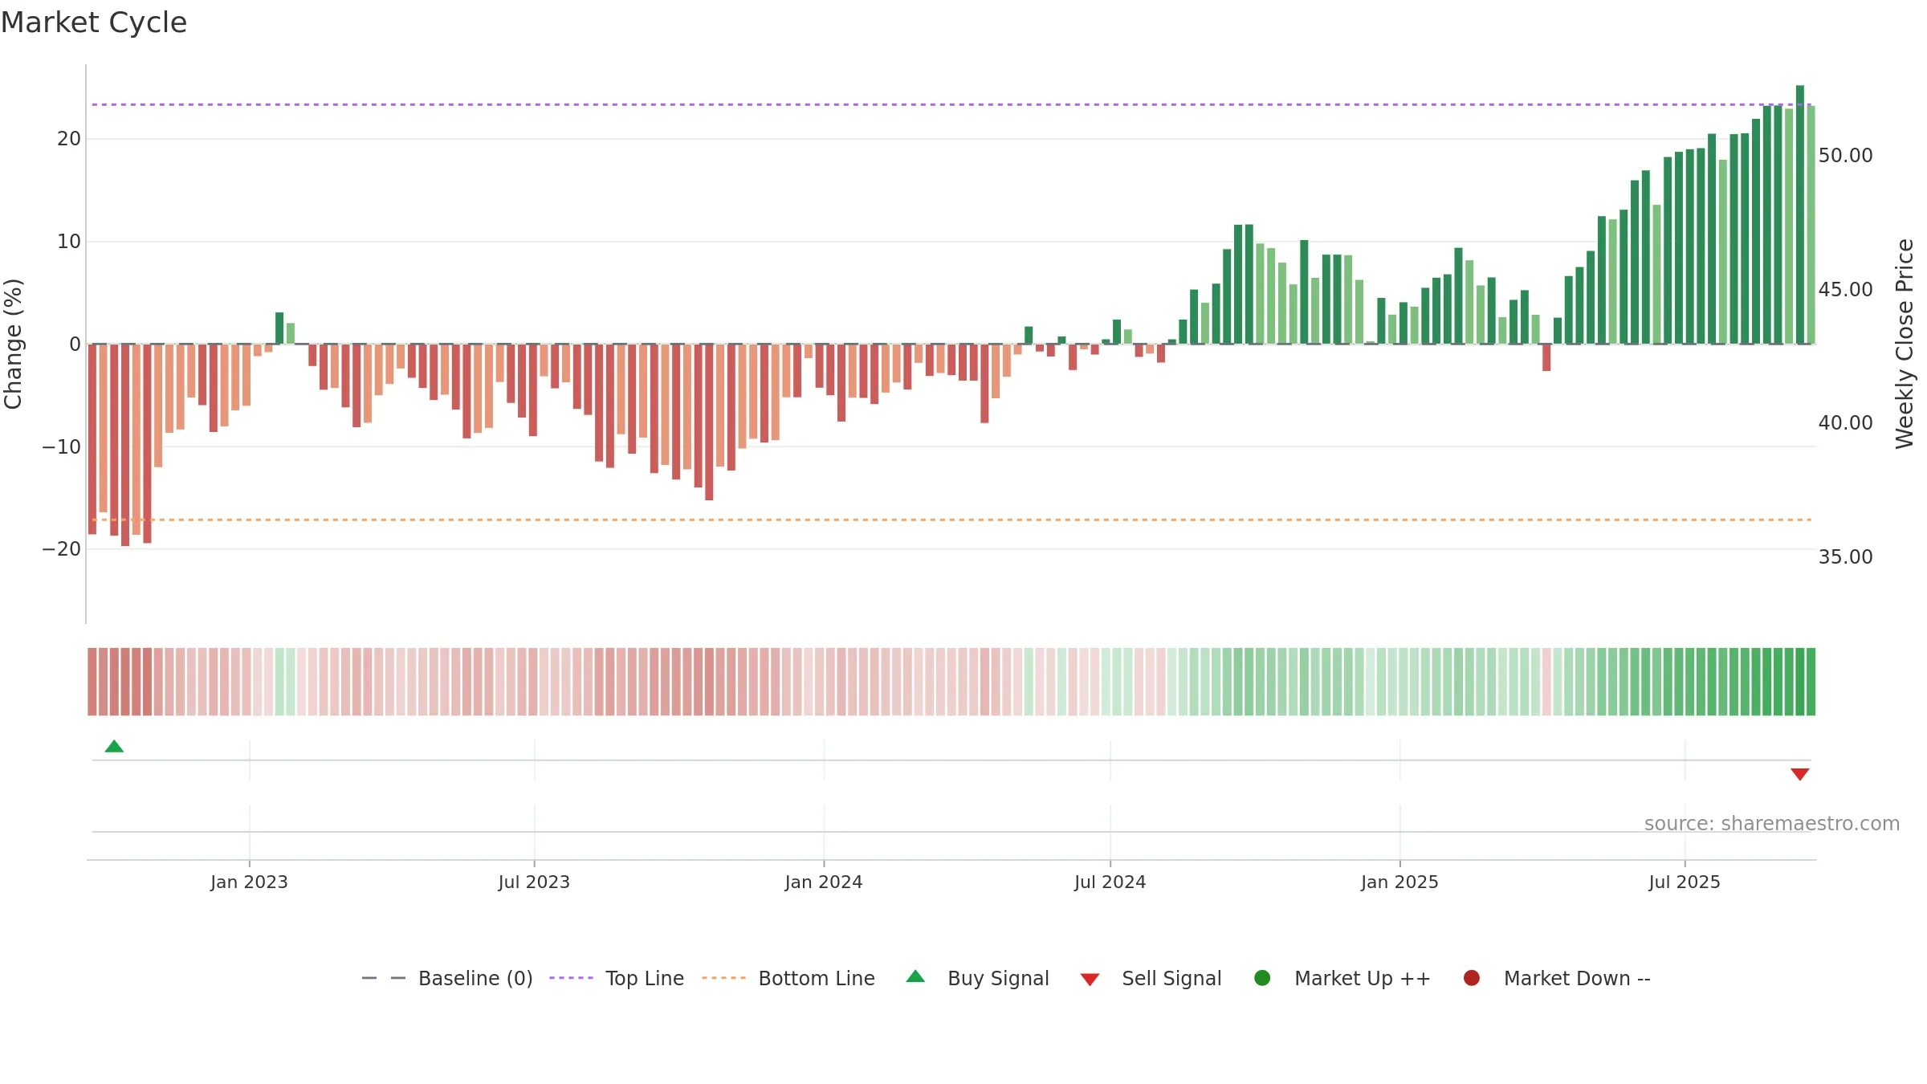Click the orange dotted line sample in legend
The width and height of the screenshot is (1927, 1084).
tap(723, 978)
